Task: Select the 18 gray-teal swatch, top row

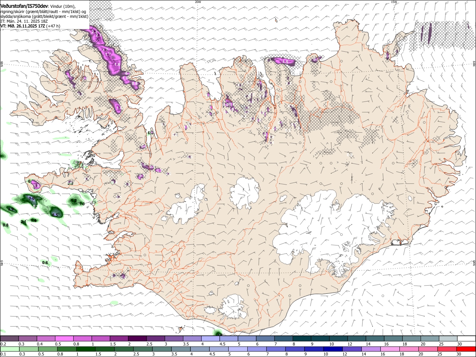Action: (411, 339)
